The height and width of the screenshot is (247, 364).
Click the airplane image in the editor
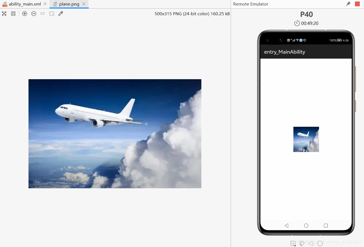115,134
